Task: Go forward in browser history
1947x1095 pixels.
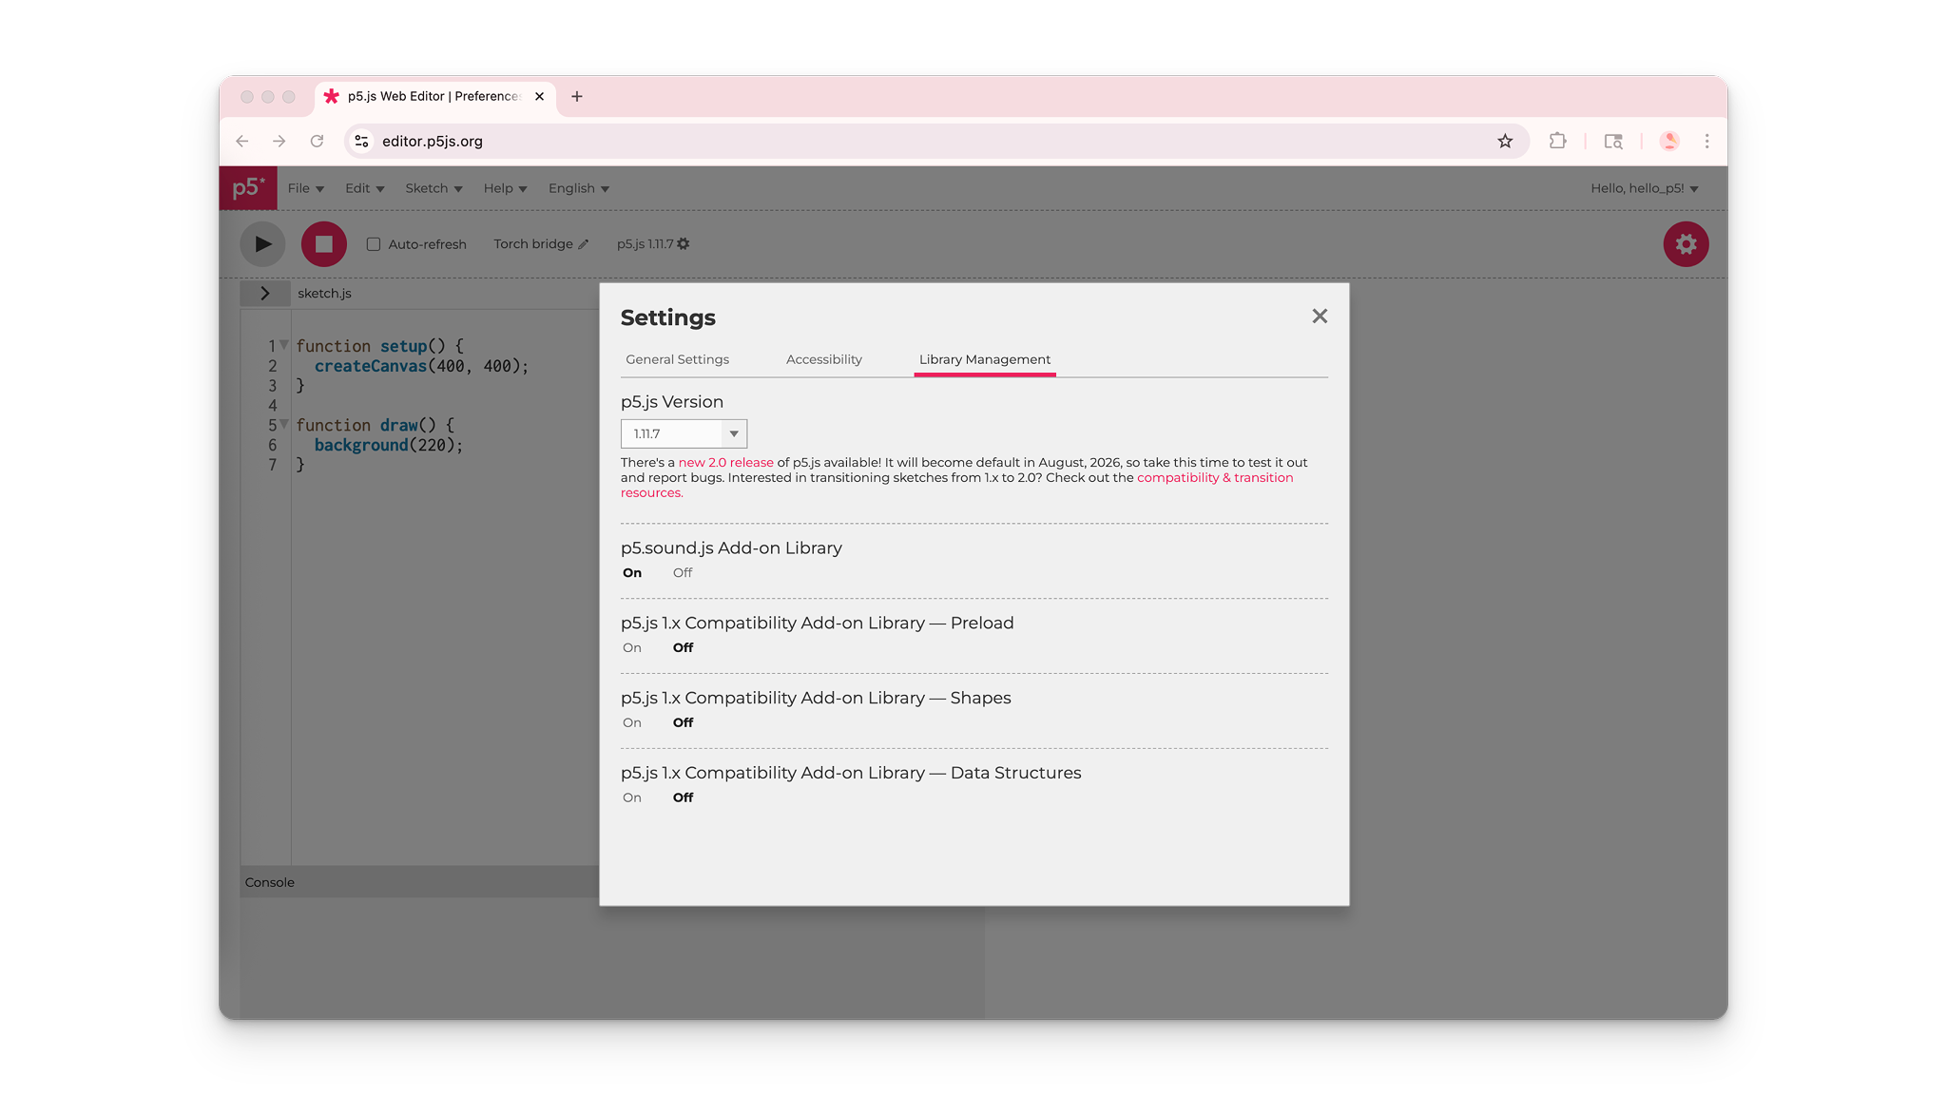Action: click(x=279, y=141)
